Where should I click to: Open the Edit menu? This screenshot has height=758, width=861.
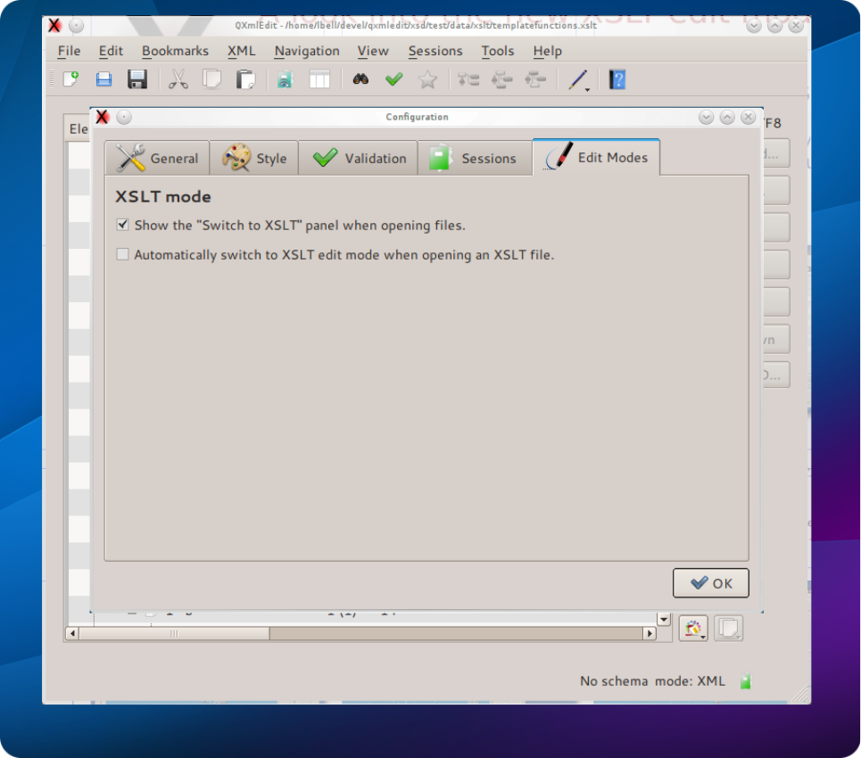tap(111, 51)
